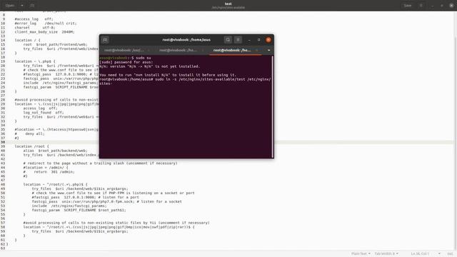Expand the recent files arrow beside Open
The width and height of the screenshot is (457, 257).
pos(22,5)
